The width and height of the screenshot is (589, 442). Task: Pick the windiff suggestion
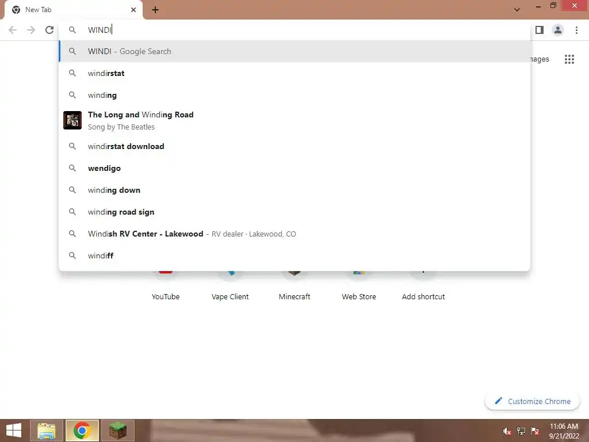294,256
